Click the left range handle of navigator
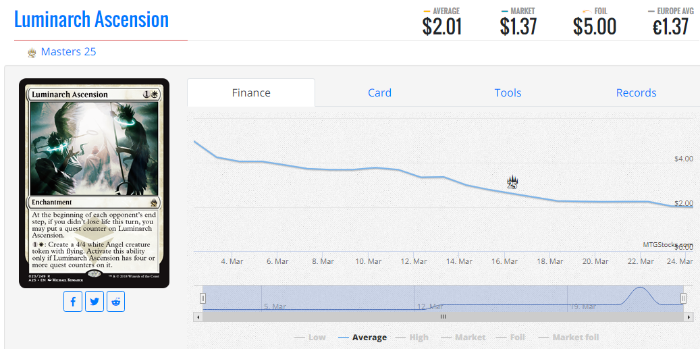 [x=202, y=298]
